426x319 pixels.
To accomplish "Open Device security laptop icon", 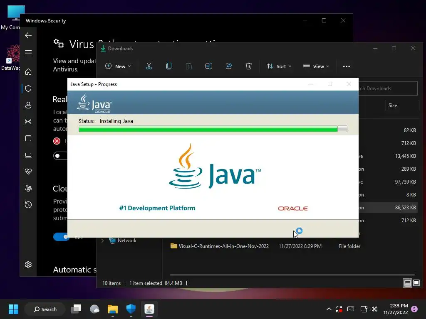I will pos(28,155).
